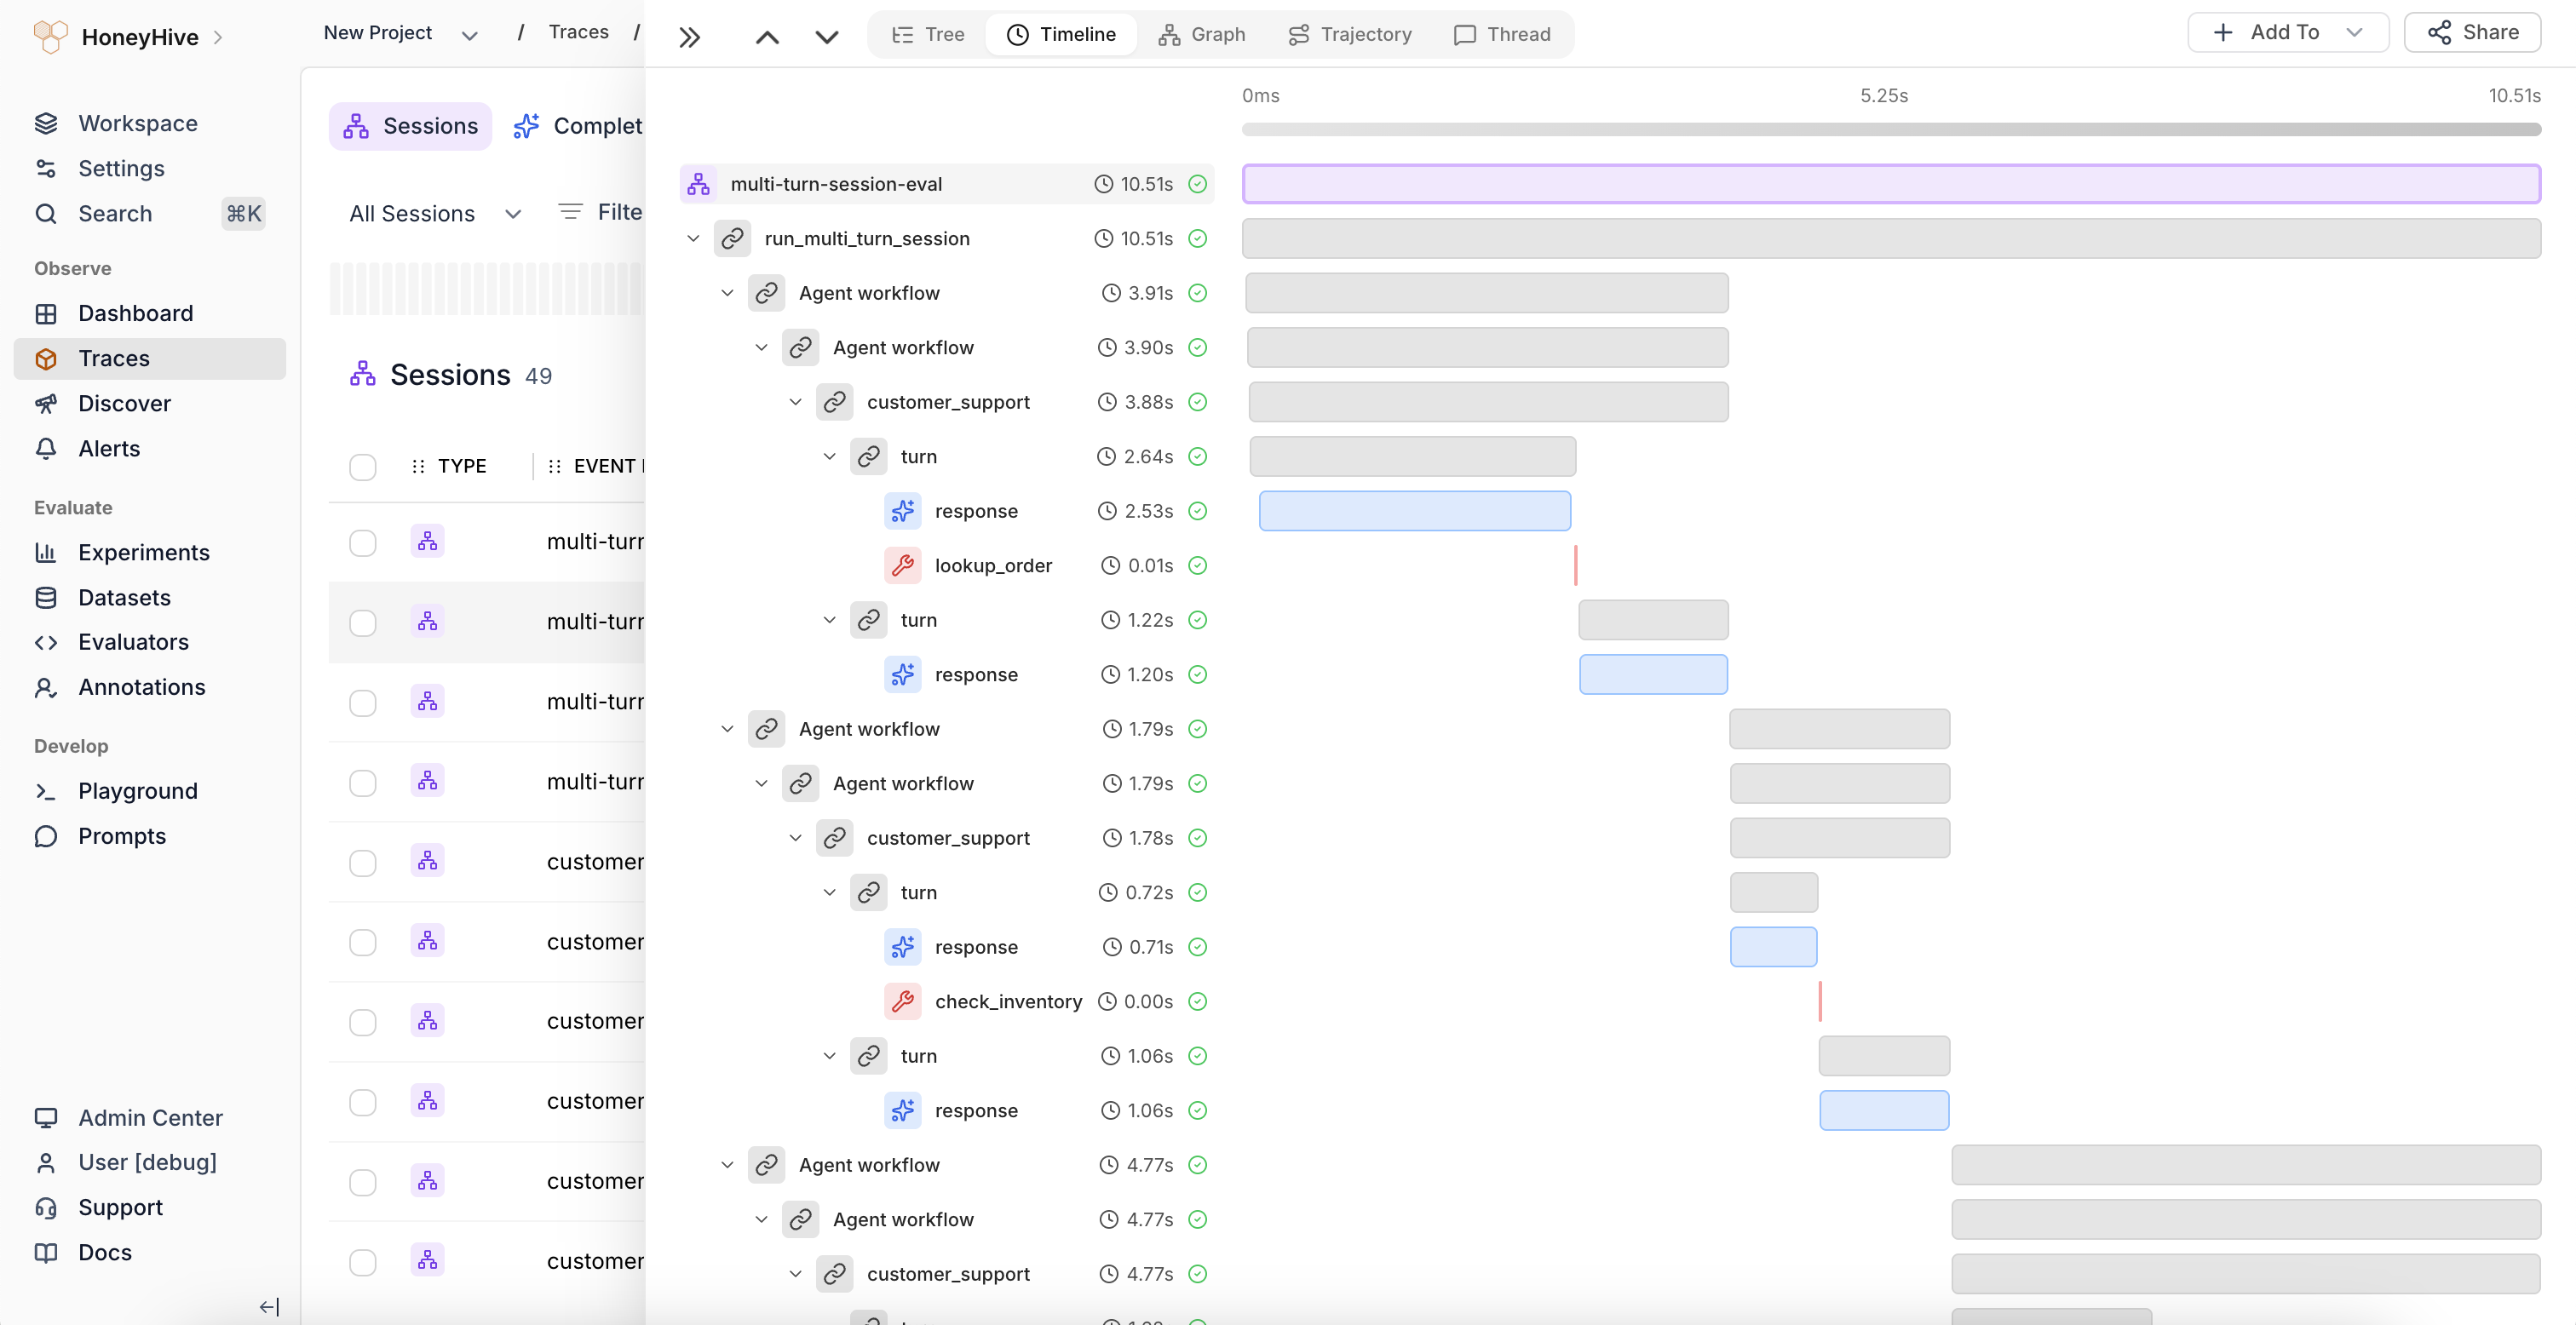The width and height of the screenshot is (2576, 1325).
Task: Check the last customer session row checkbox
Action: (x=363, y=1262)
